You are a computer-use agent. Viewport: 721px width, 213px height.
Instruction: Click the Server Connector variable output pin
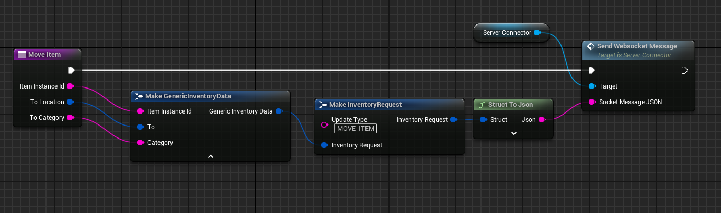[537, 33]
